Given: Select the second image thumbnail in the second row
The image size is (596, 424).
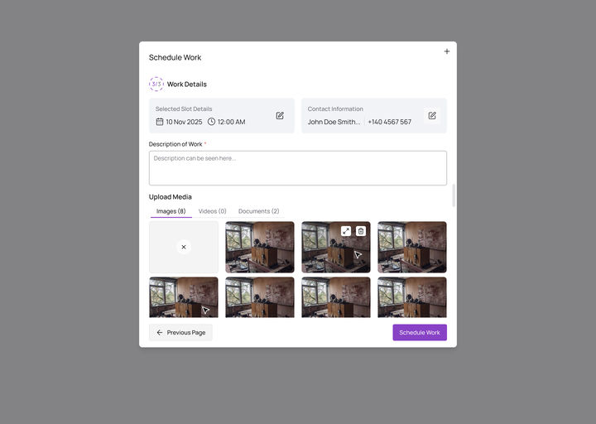Looking at the screenshot, I should 260,297.
